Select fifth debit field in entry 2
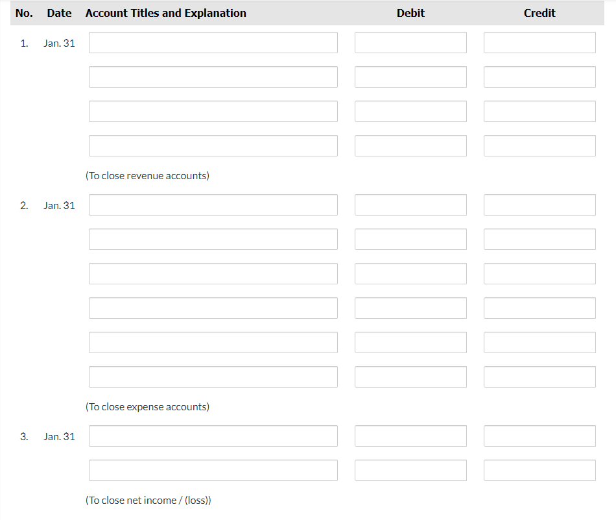 pos(410,342)
